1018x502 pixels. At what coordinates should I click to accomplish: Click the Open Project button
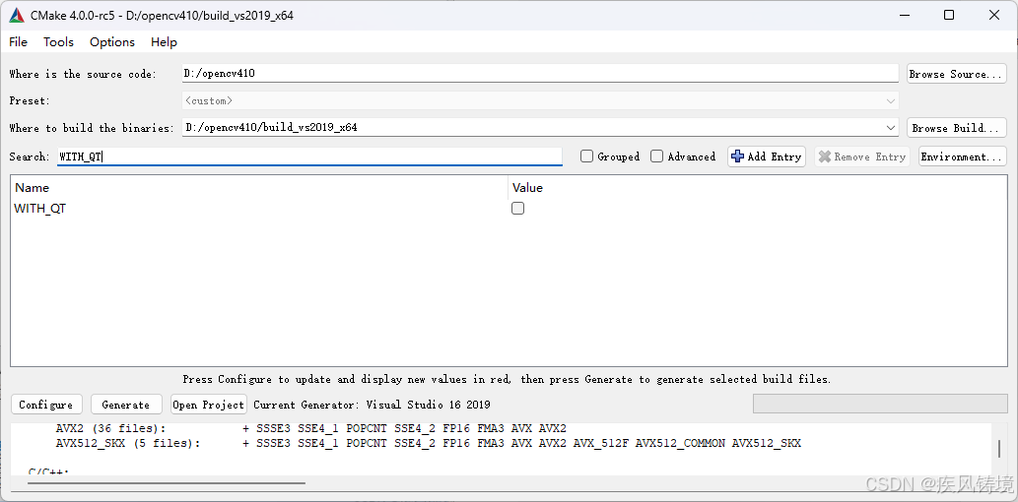(x=208, y=405)
